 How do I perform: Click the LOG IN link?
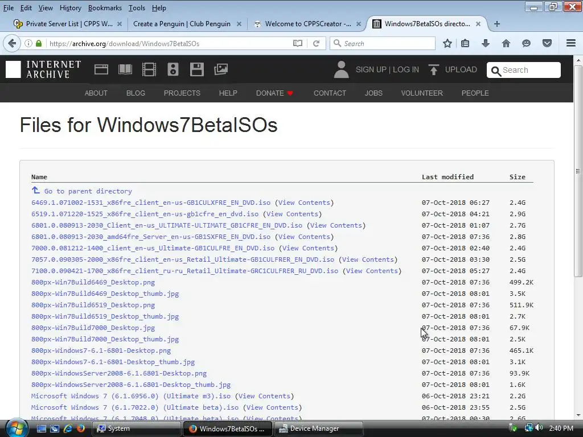coord(405,69)
